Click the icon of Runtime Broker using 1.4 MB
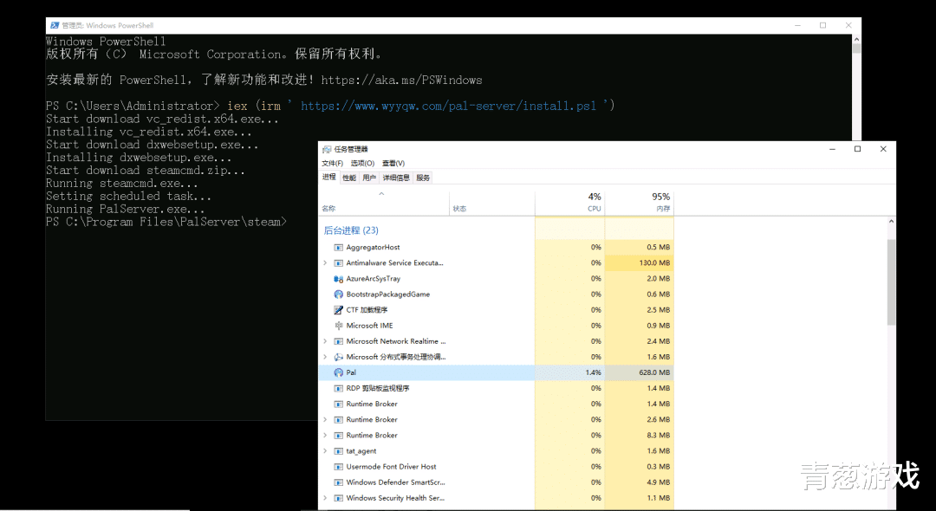936x511 pixels. pos(339,404)
